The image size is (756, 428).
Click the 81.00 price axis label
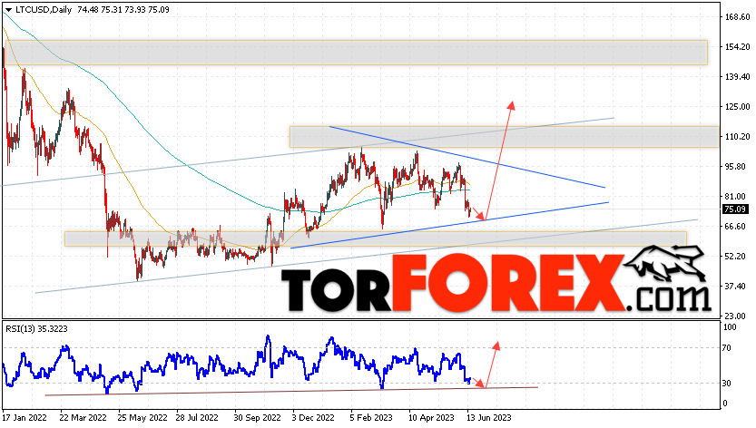pos(736,196)
